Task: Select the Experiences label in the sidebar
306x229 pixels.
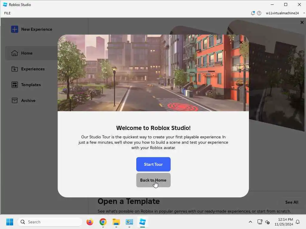Action: (x=33, y=69)
